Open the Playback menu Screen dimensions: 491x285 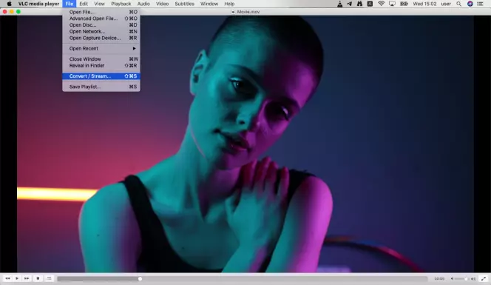coord(121,4)
